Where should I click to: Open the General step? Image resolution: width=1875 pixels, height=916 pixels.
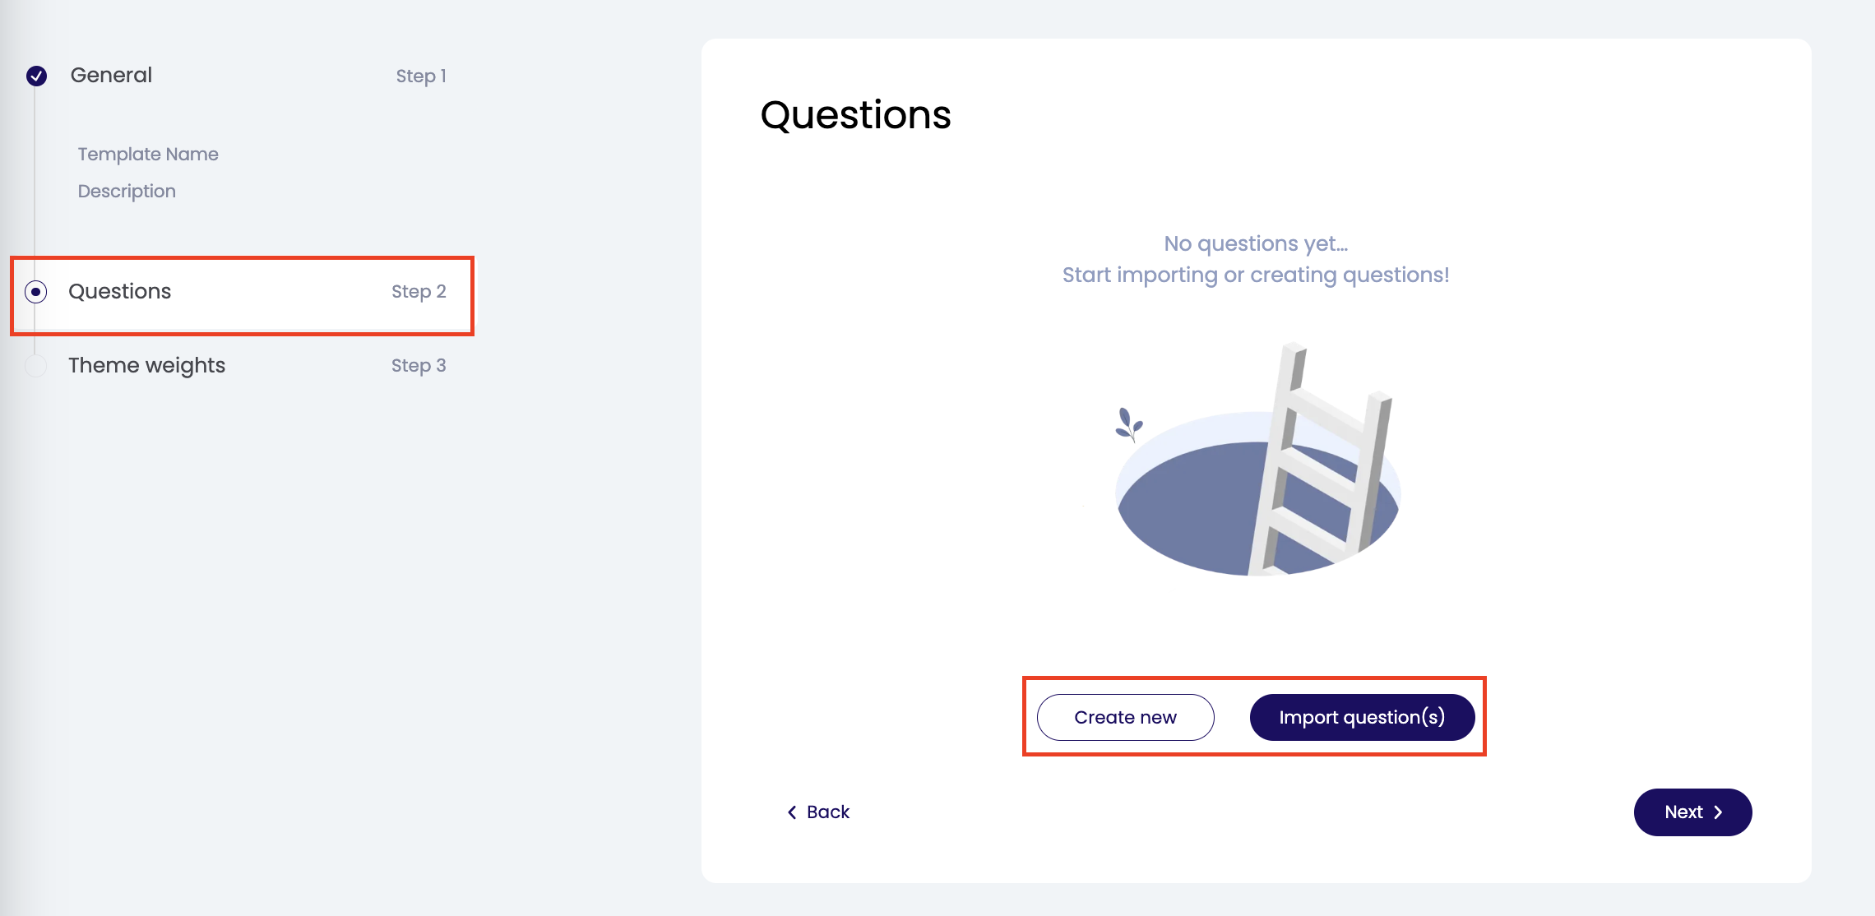tap(111, 75)
